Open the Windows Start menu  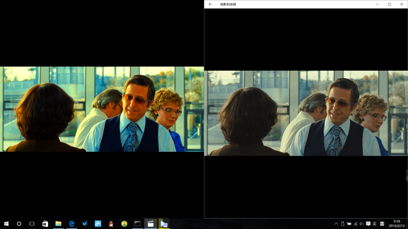point(6,224)
